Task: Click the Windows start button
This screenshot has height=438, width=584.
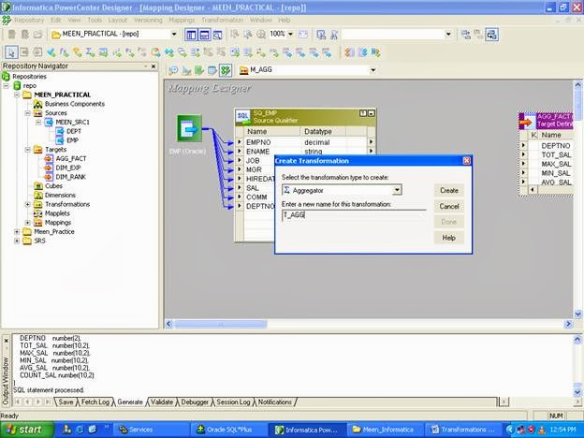Action: 27,430
